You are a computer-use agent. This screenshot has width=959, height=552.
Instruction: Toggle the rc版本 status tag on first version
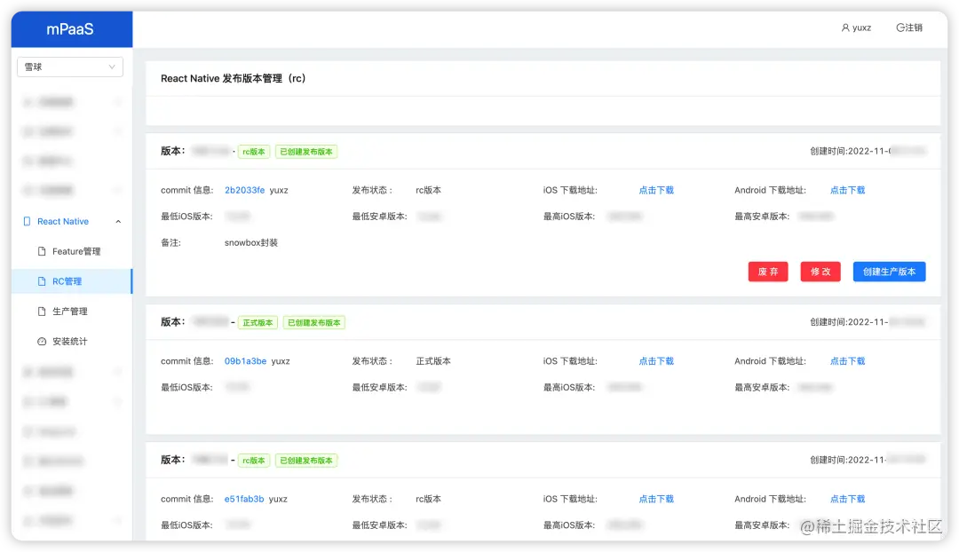254,151
